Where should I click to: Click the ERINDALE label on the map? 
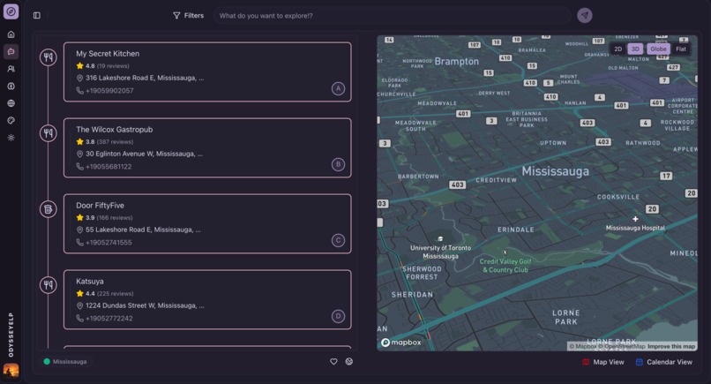tap(515, 230)
